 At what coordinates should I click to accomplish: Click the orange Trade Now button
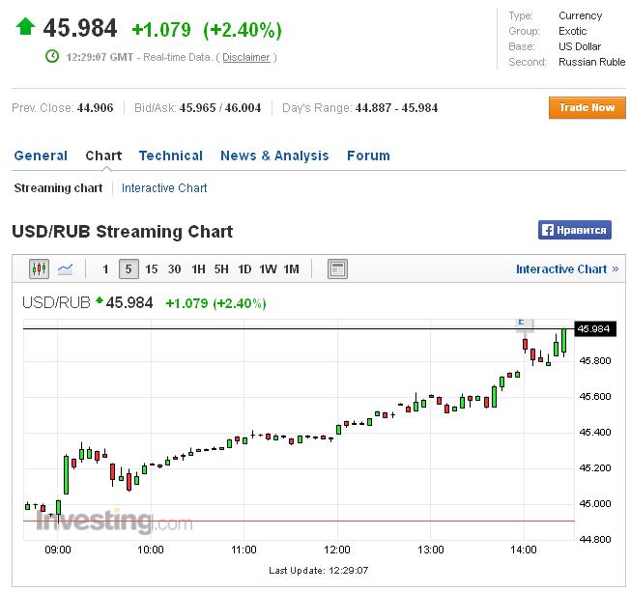(x=587, y=107)
